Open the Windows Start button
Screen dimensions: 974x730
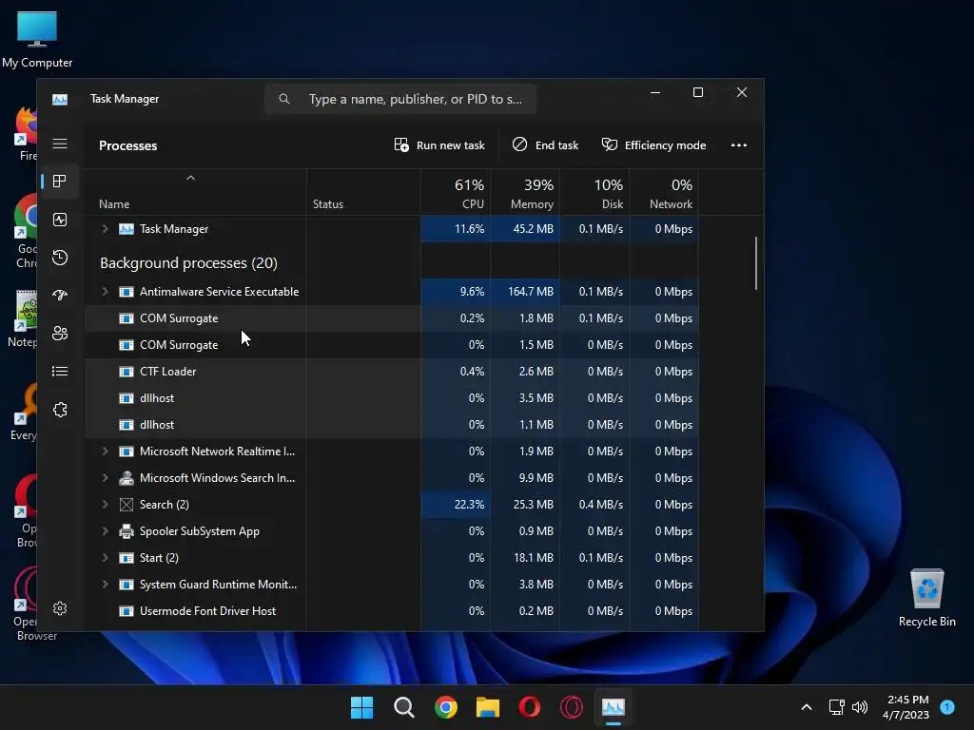[361, 707]
